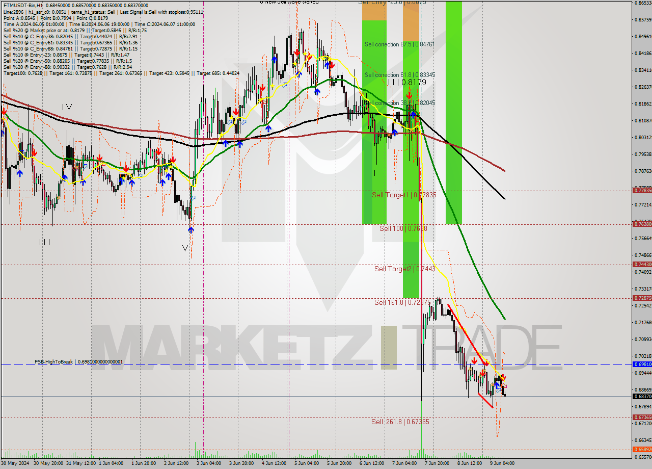Screen dimensions: 652x469
Task: Click the 'Point A:0.8545' info line
Action: (x=57, y=18)
